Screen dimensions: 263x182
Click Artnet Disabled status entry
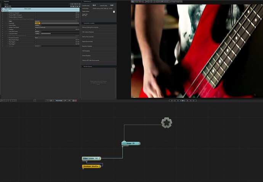99,56
